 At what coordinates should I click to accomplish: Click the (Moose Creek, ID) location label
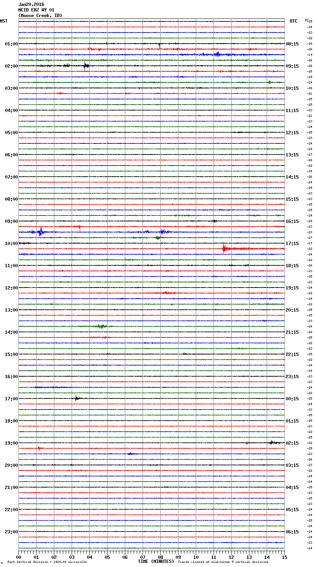(x=40, y=16)
